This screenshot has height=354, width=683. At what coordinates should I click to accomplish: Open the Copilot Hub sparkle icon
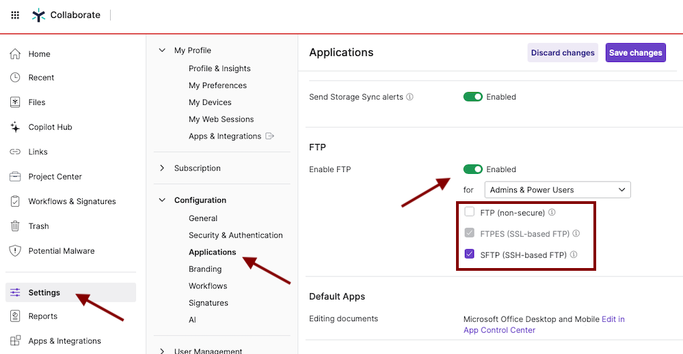(x=15, y=127)
